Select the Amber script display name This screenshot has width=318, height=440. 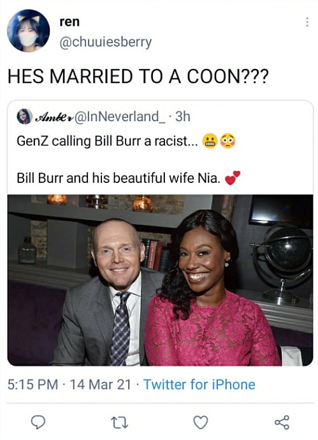coord(54,117)
